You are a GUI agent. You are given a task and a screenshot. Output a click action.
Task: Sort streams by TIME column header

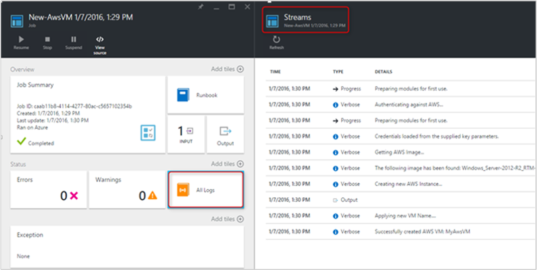(275, 72)
